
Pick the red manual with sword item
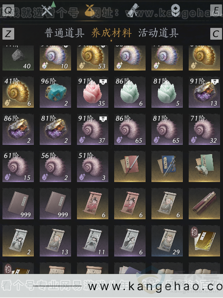(130, 166)
